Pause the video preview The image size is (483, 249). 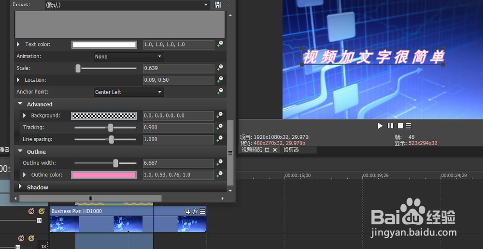tap(390, 126)
